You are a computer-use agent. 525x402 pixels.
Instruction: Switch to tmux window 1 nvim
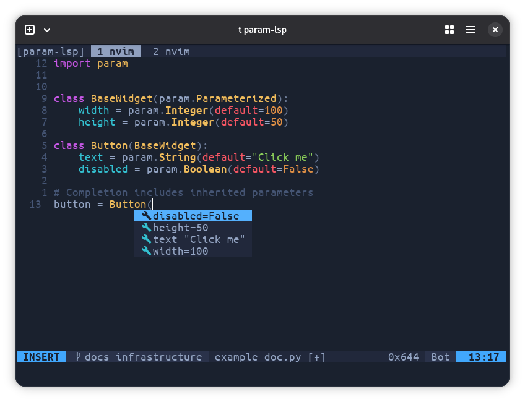click(116, 51)
